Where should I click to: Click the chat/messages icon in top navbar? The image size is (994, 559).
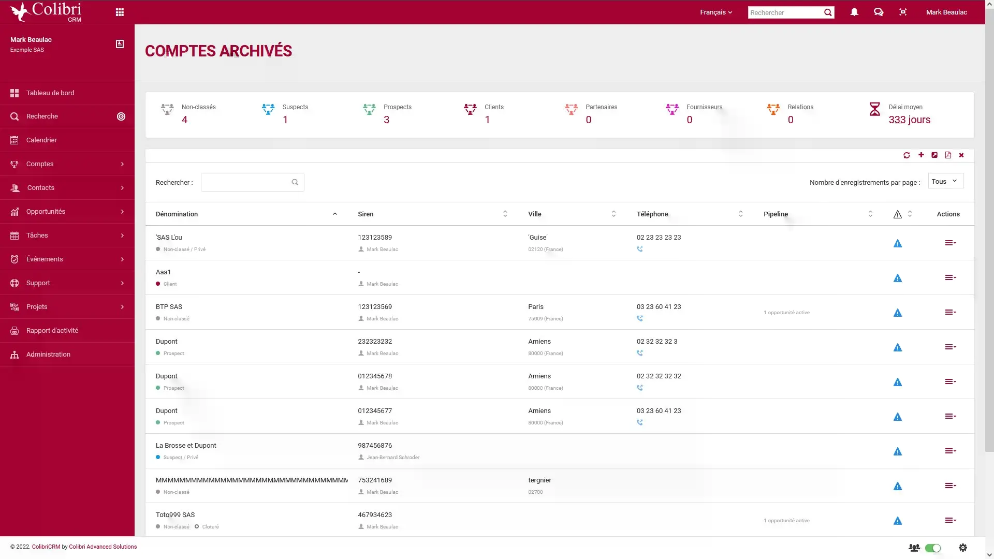coord(879,12)
